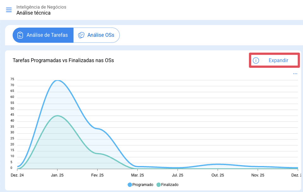This screenshot has height=192, width=303.
Task: Click the Inteligência de Negócios breadcrumb text
Action: tap(41, 7)
